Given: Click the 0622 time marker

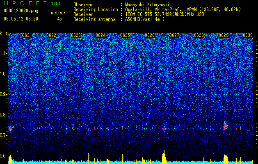Looking at the screenshot, I should [52, 35].
